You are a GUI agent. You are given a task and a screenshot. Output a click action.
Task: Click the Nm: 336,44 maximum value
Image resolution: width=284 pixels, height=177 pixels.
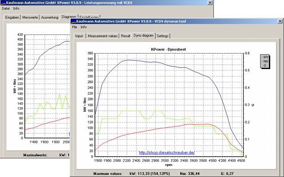(189, 173)
